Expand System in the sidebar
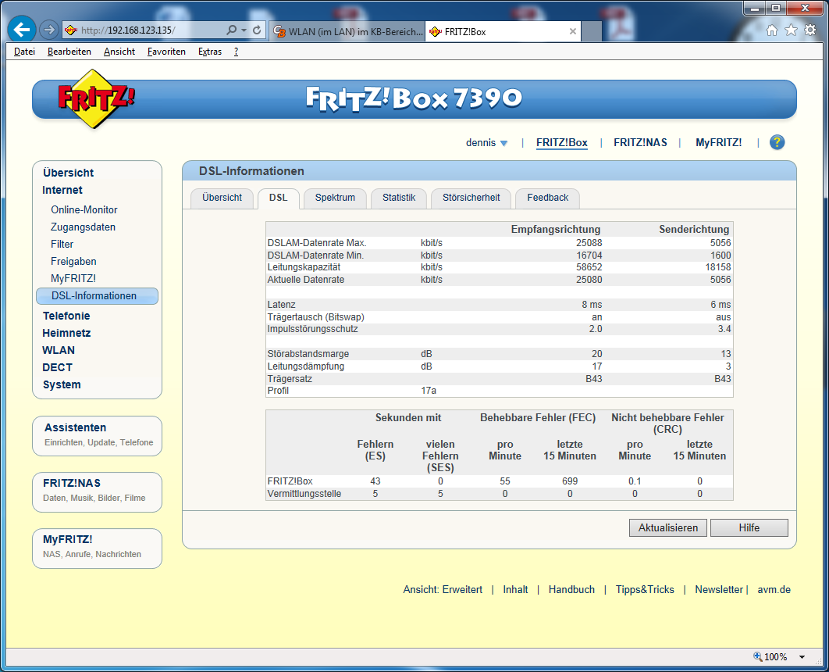Image resolution: width=829 pixels, height=672 pixels. pos(62,384)
